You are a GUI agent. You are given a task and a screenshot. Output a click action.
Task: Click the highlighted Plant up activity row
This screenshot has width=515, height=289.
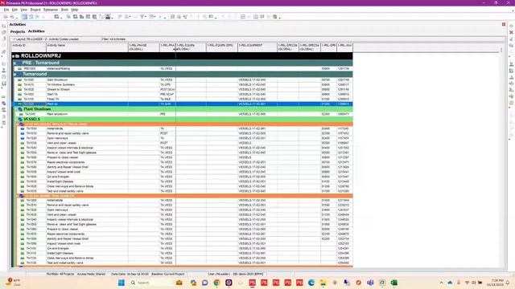(x=183, y=104)
